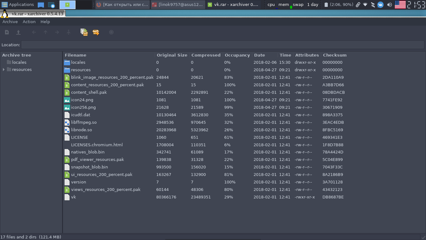Open the Action menu
The height and width of the screenshot is (240, 426).
point(29,22)
